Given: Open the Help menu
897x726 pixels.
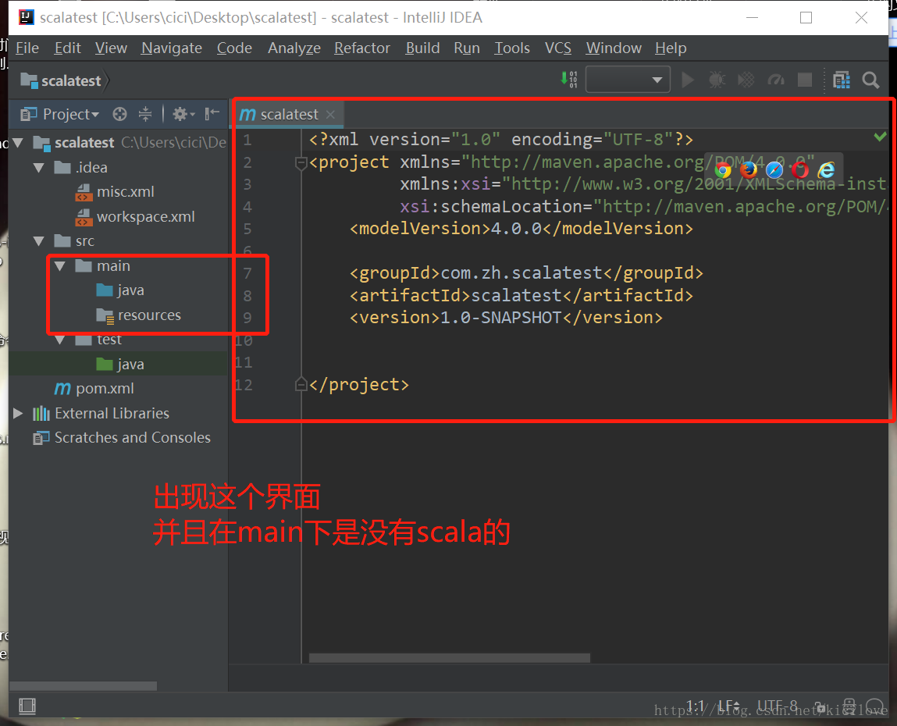Looking at the screenshot, I should coord(671,48).
